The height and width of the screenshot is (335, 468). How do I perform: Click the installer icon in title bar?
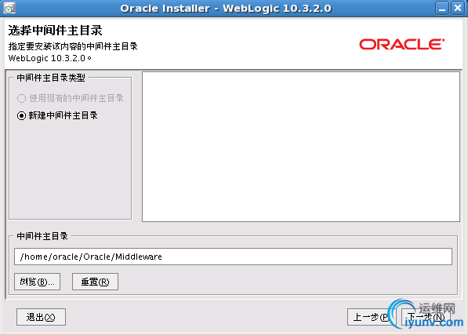click(9, 8)
